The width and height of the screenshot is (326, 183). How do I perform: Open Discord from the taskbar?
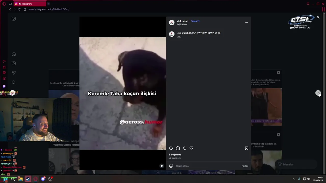coord(43,179)
